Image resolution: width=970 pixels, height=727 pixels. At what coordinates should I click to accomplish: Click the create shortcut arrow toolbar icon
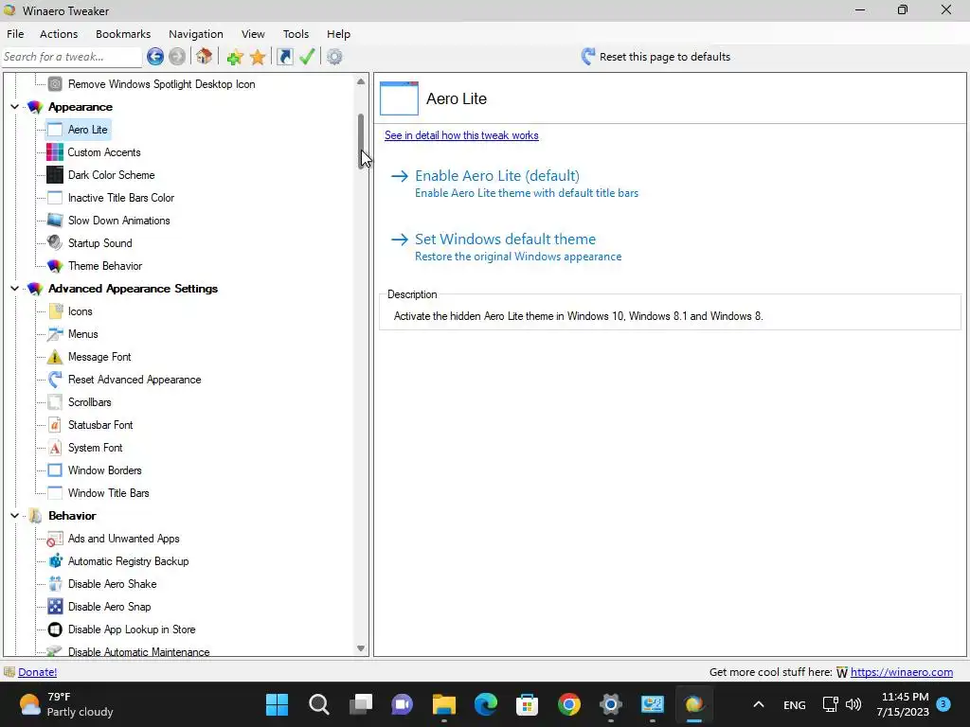(x=284, y=57)
